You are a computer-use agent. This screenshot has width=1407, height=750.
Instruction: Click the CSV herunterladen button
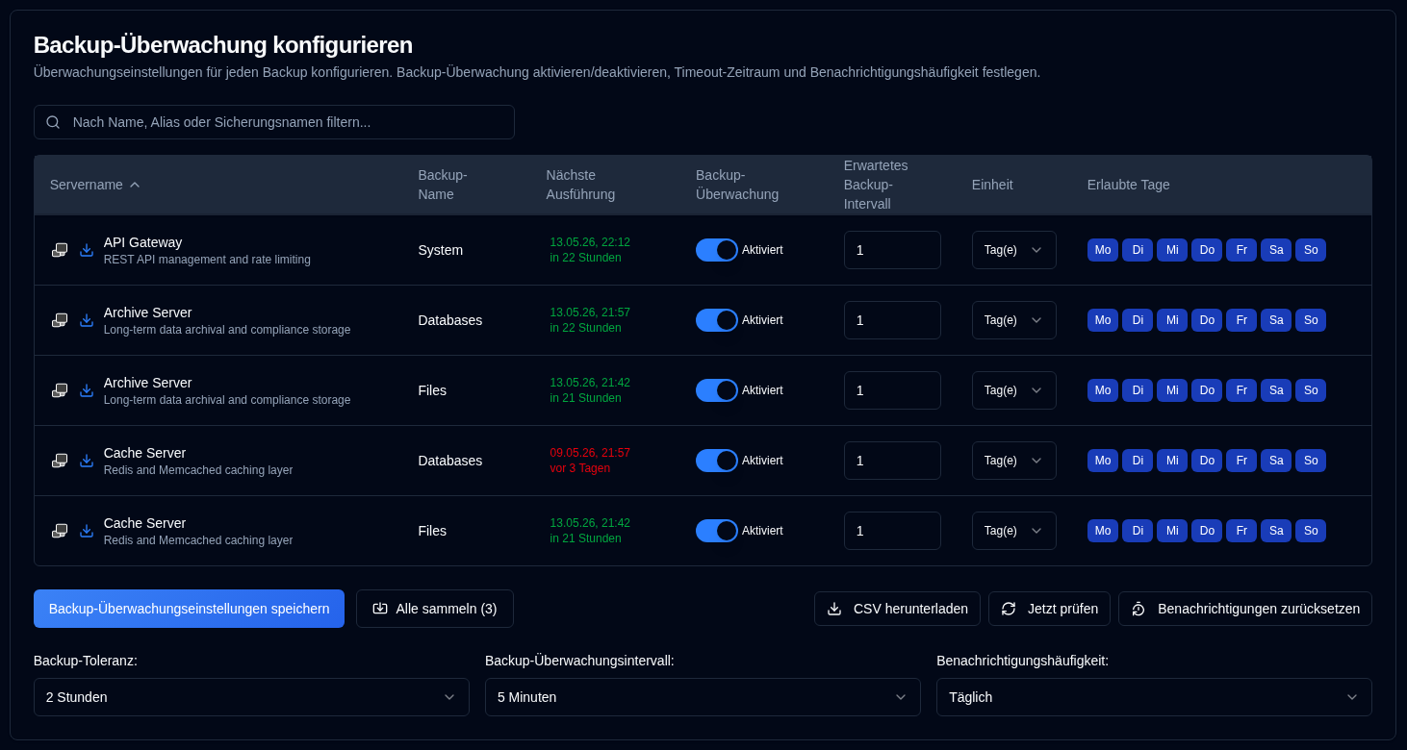pos(897,609)
